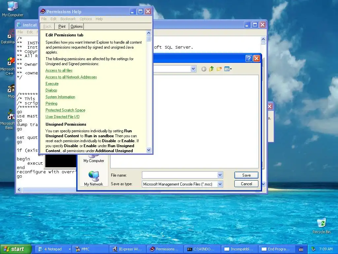Viewport: 338px width, 254px height.
Task: Select My Computer in Save dialog places bar
Action: coord(94,158)
